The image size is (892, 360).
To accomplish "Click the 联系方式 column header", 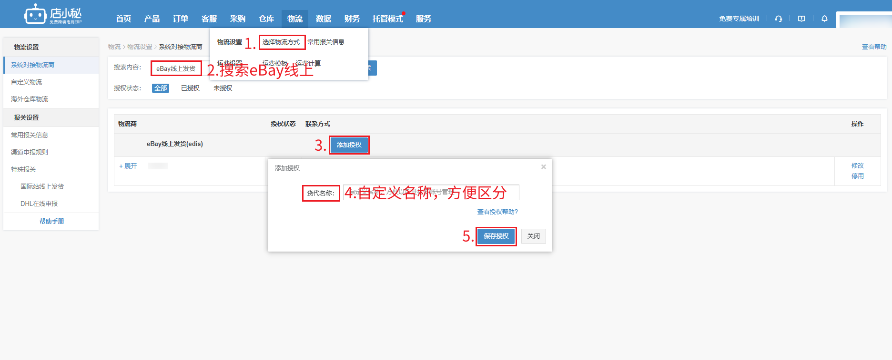I will tap(318, 124).
